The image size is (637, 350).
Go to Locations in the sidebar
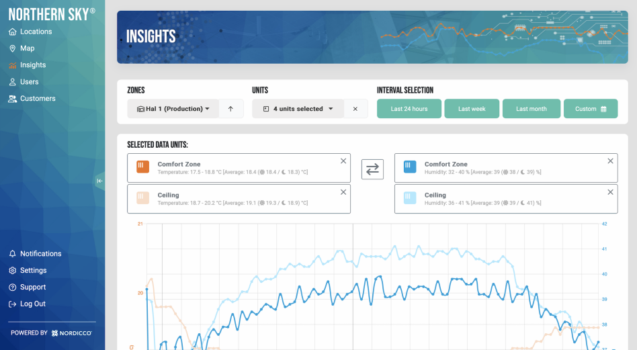coord(36,32)
